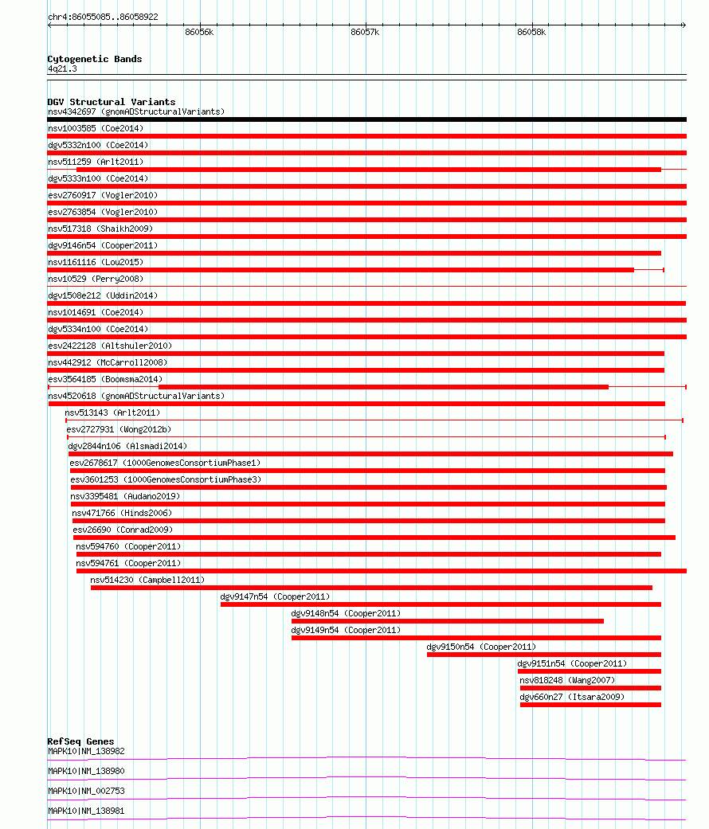Click the Cytogenetic Bands track heading
709x829 pixels.
tap(95, 59)
